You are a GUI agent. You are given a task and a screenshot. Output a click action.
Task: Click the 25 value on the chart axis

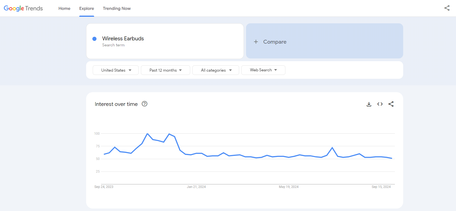point(98,171)
